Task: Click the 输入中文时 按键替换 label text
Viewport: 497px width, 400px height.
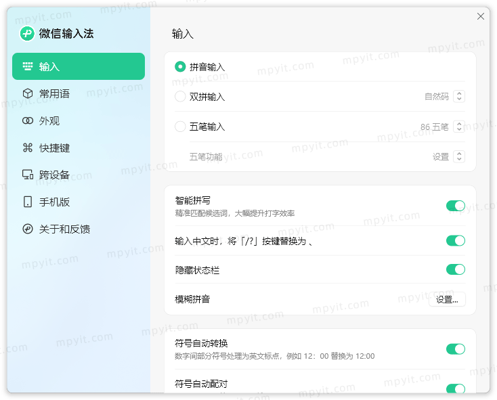Action: coord(244,242)
